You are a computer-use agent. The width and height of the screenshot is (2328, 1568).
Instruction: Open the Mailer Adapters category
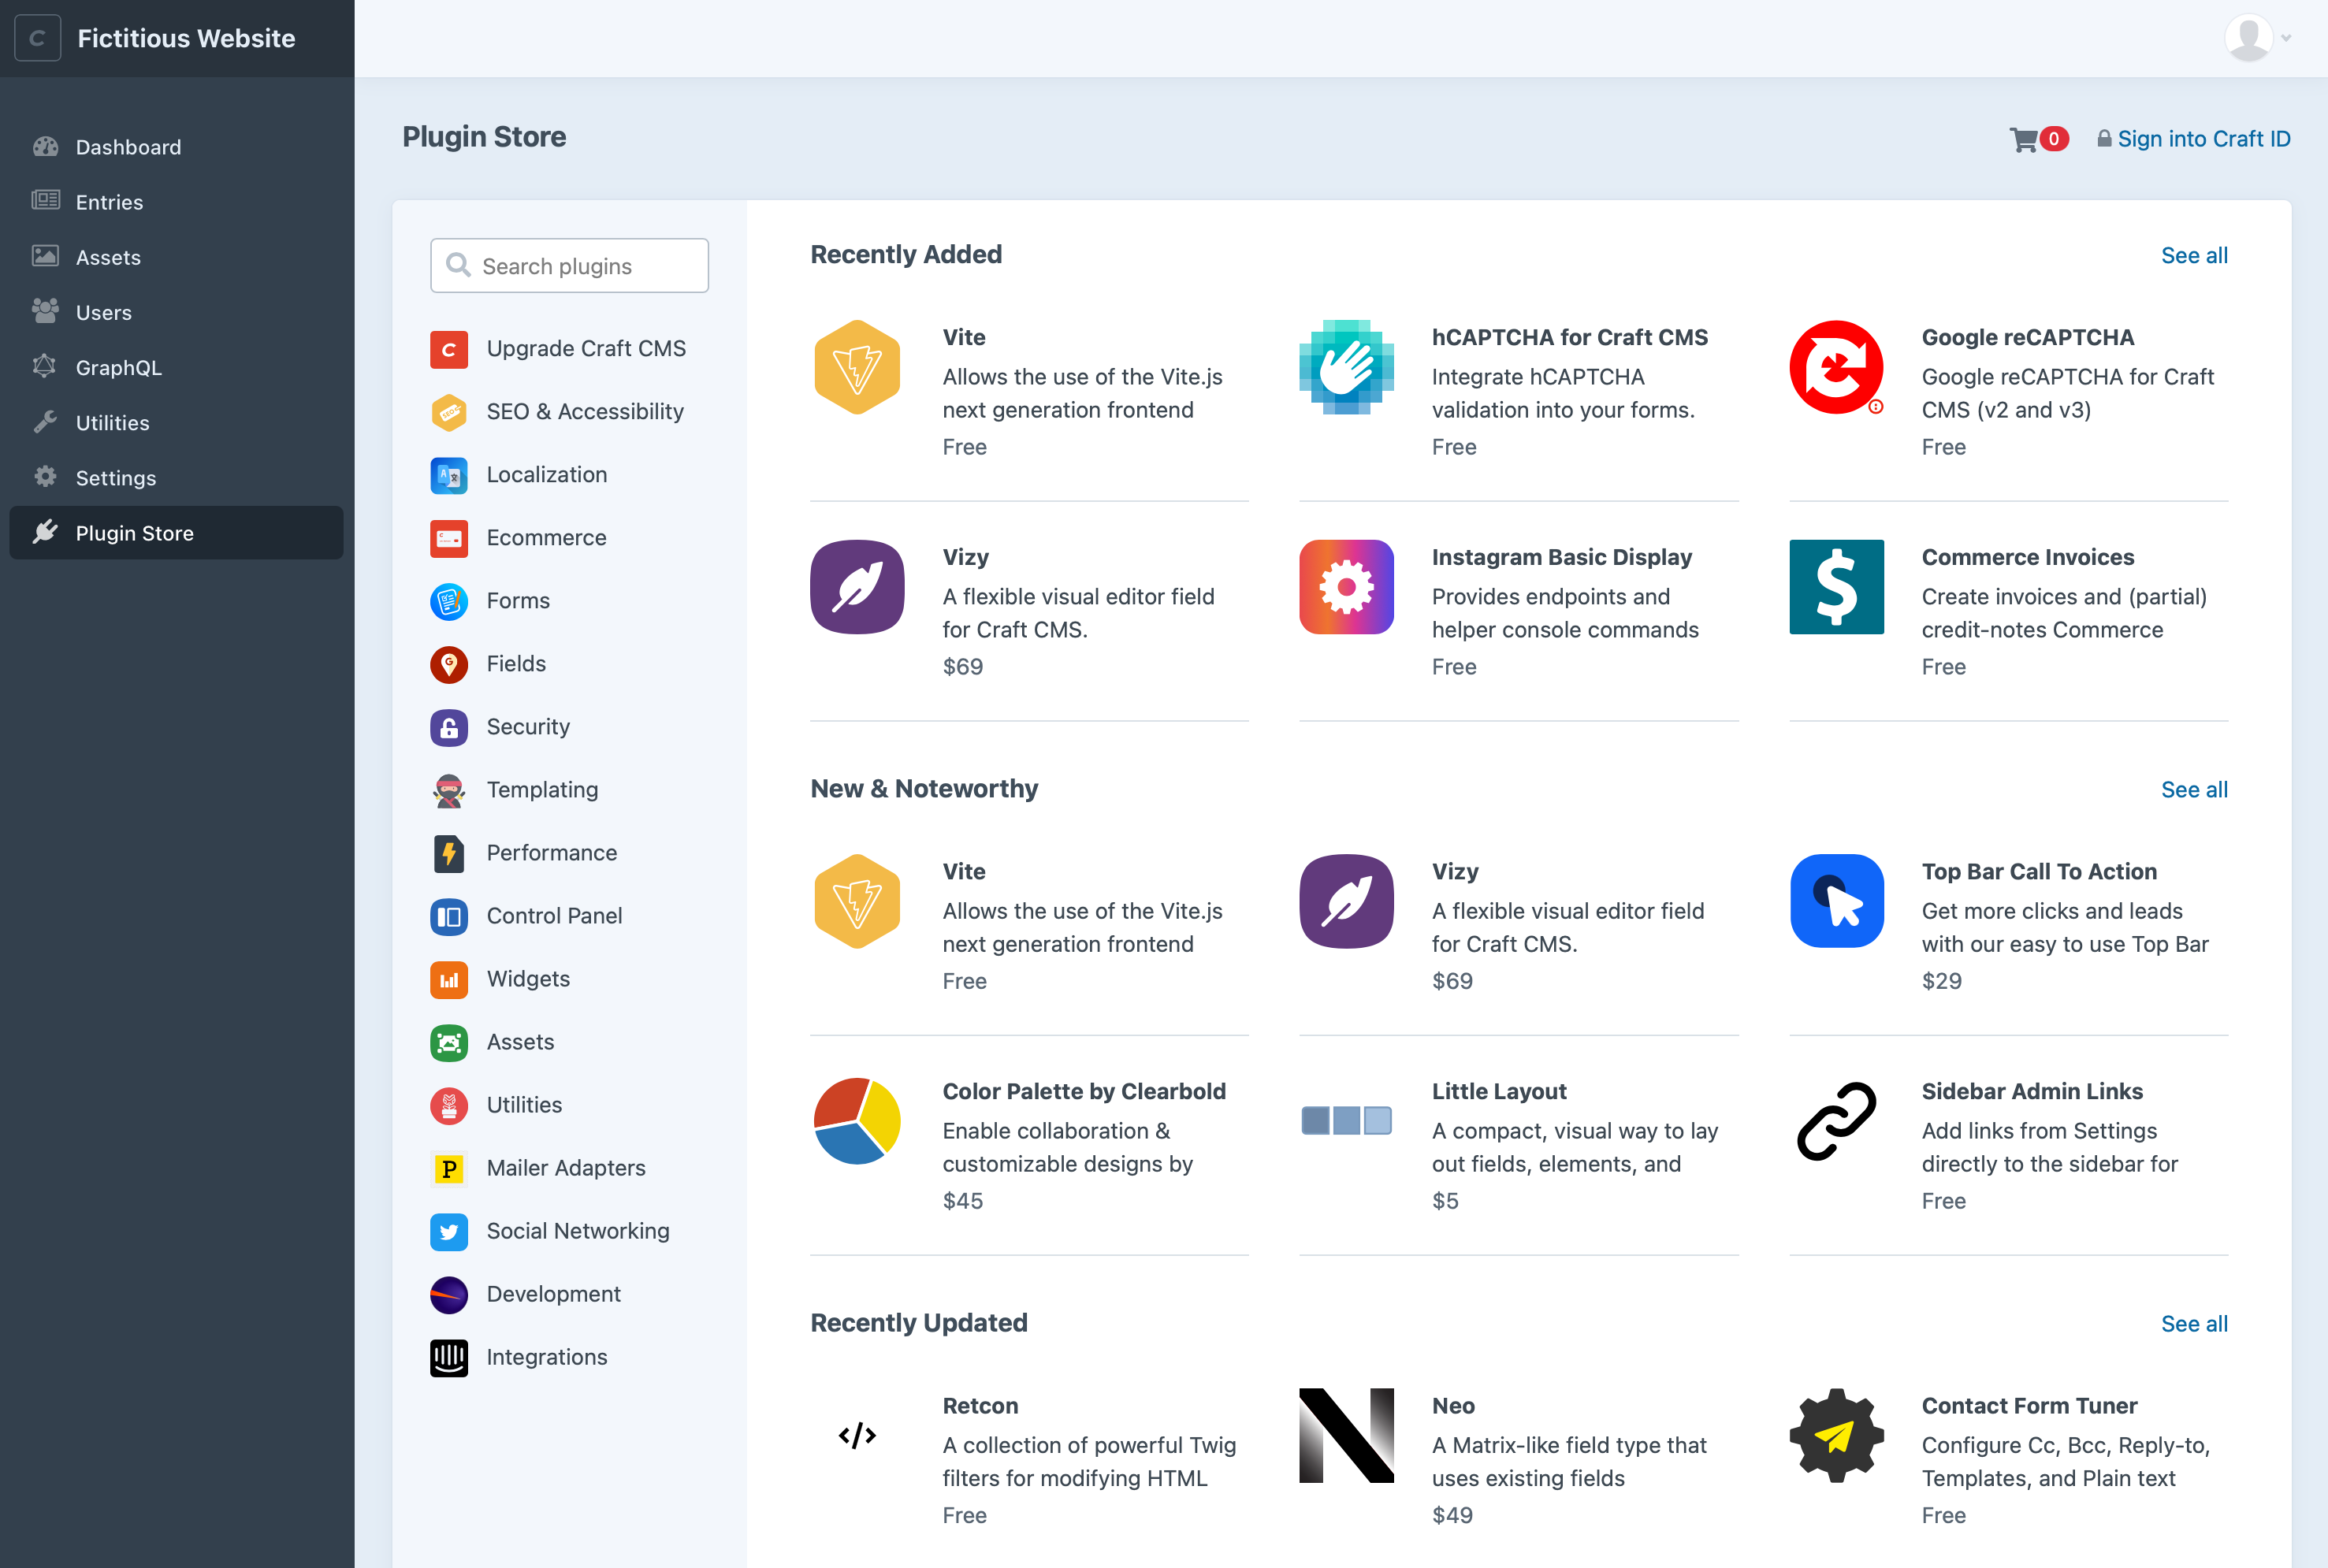tap(565, 1167)
